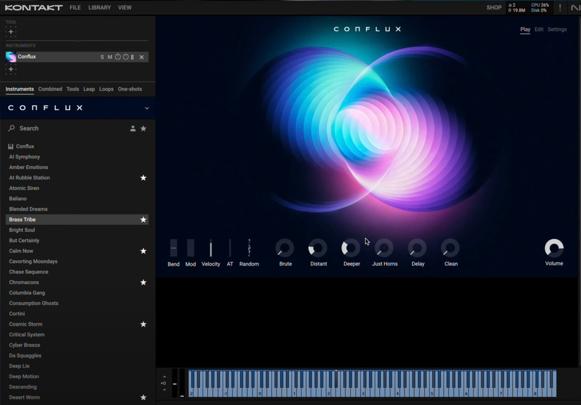Image resolution: width=581 pixels, height=405 pixels.
Task: Open the Settings view
Action: pos(557,29)
